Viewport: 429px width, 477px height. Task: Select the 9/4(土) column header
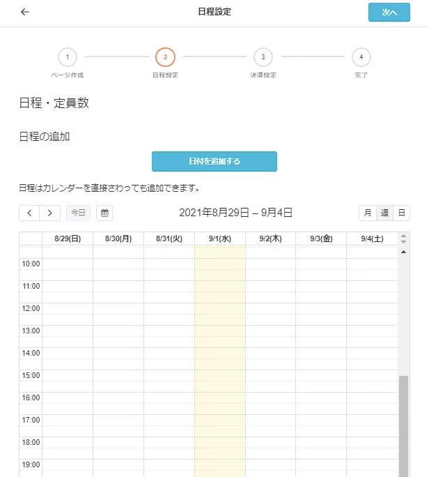tap(372, 238)
